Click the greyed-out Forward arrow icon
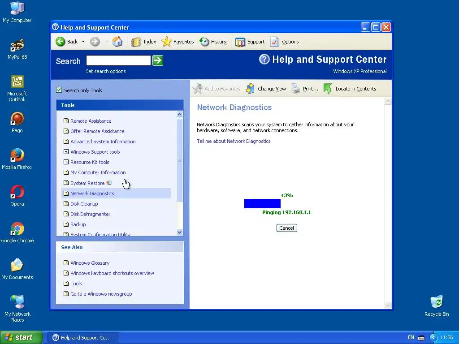The image size is (459, 344). 95,42
